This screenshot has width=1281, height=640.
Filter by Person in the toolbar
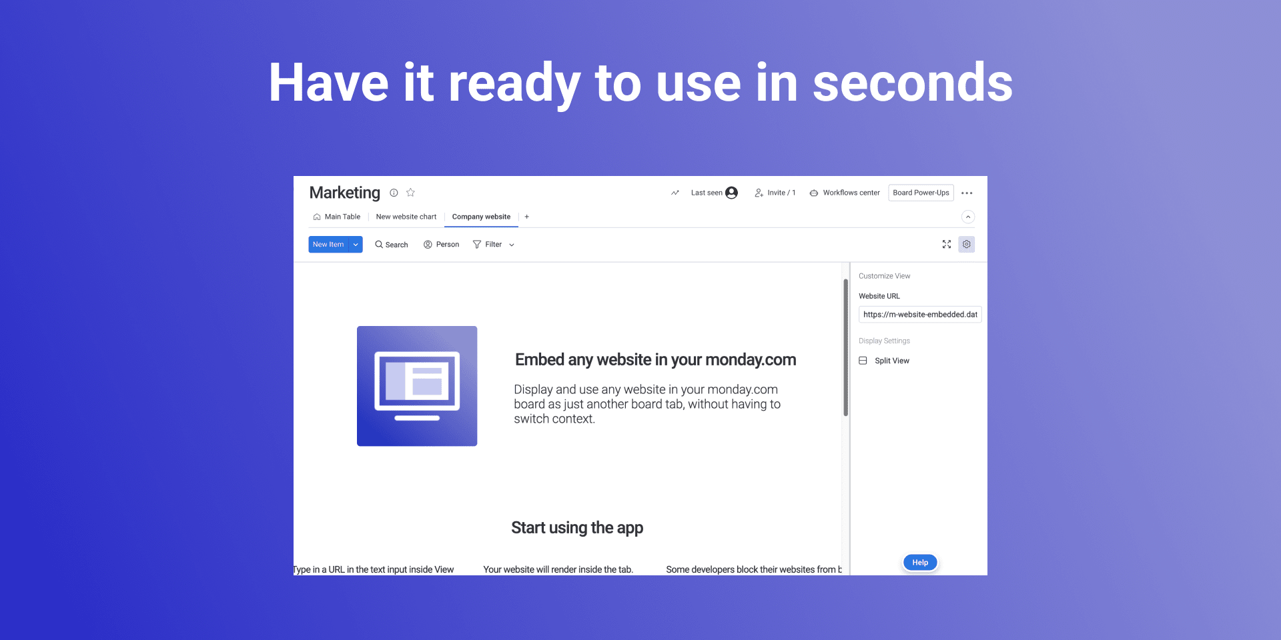(x=442, y=245)
